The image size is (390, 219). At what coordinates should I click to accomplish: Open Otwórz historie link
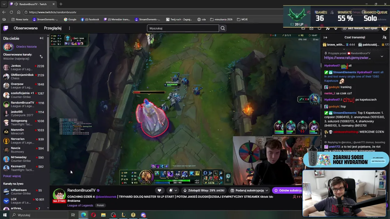[27, 47]
